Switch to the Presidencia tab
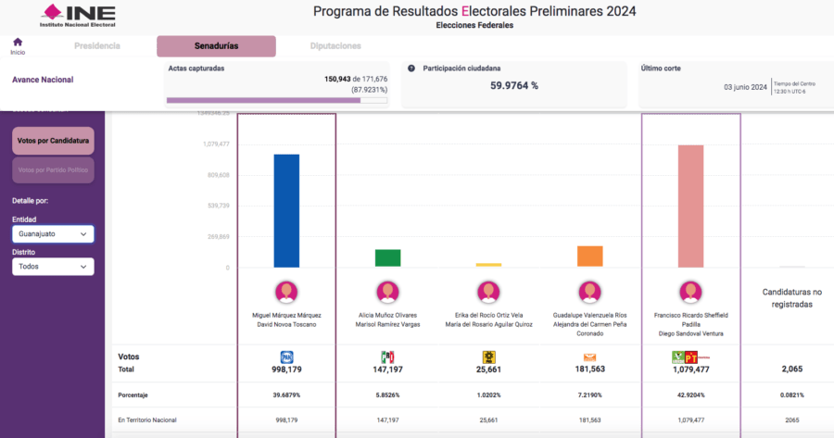The width and height of the screenshot is (834, 438). point(97,46)
